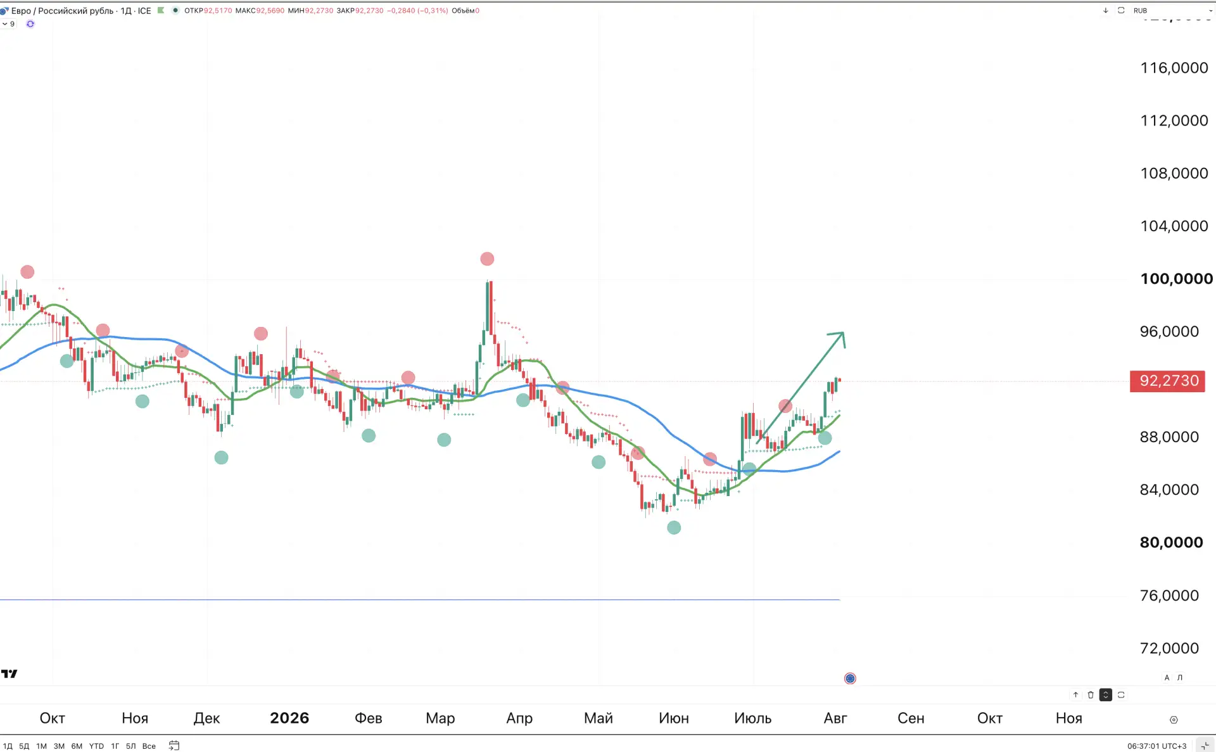
Task: Click the frame icon next to the dark chevron button
Action: pyautogui.click(x=1121, y=695)
